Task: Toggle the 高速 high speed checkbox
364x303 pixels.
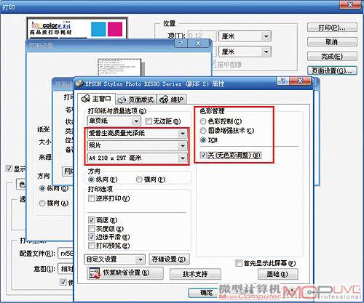Action: (x=92, y=220)
